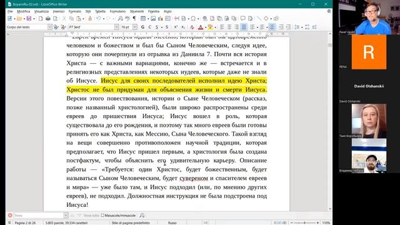Insert a table from toolbar
The width and height of the screenshot is (400, 225).
[143, 19]
